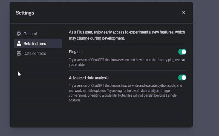The width and height of the screenshot is (219, 136).
Task: Click the "Settings" dialog title
Action: tap(25, 13)
